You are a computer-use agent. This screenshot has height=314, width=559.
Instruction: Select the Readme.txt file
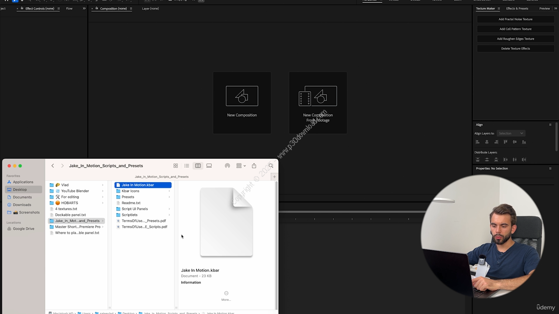pyautogui.click(x=131, y=203)
